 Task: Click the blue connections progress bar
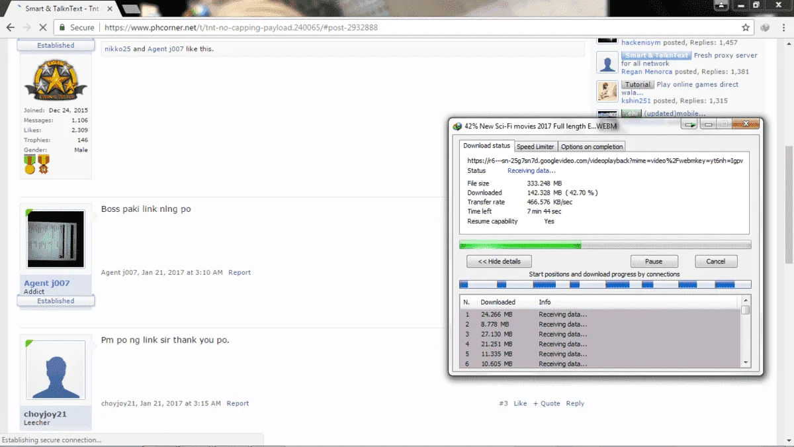(x=605, y=284)
